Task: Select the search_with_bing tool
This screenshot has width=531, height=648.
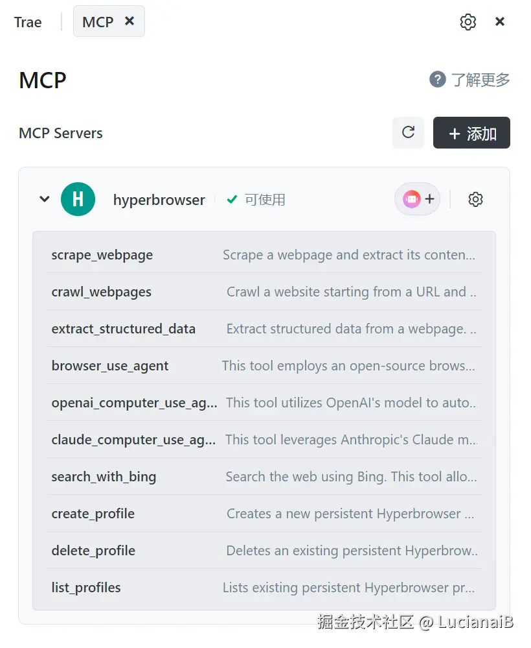Action: point(104,477)
